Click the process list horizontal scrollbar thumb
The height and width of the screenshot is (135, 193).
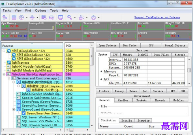71,130
